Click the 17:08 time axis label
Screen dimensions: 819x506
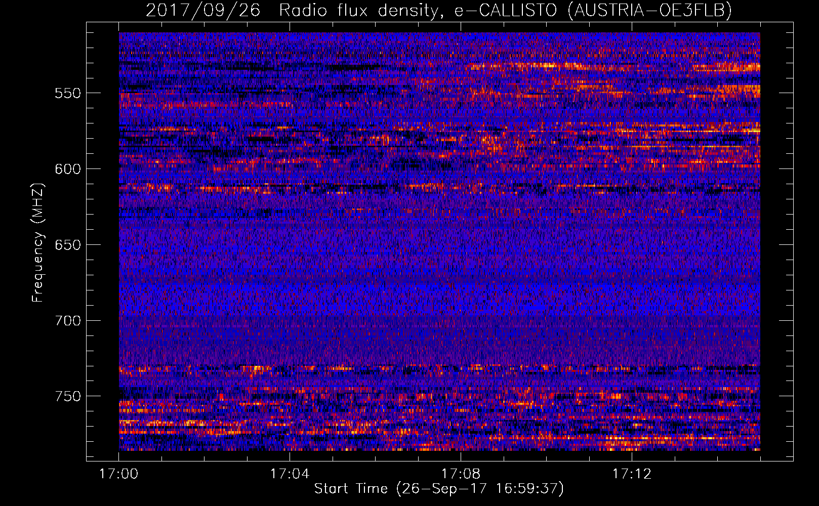pos(461,474)
